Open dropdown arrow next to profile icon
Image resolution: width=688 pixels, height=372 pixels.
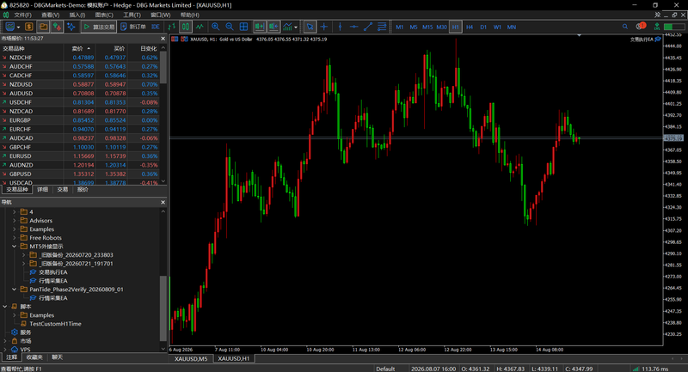point(18,27)
